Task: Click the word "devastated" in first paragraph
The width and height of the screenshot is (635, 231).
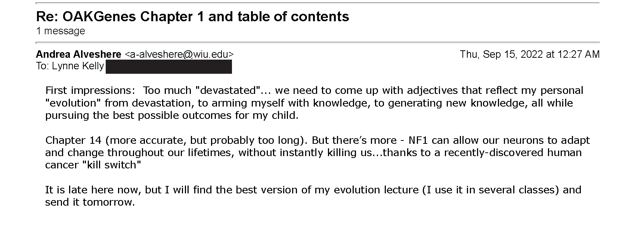Action: tap(228, 91)
